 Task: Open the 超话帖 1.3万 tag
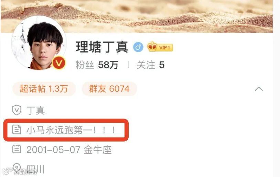tap(44, 89)
